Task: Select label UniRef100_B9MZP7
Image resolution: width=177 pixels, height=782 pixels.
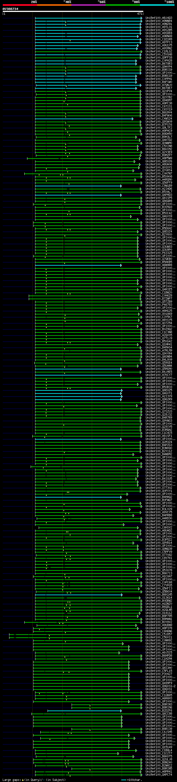Action: click(x=159, y=155)
